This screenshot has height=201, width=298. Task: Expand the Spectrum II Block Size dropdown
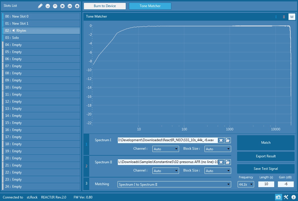[218, 171]
